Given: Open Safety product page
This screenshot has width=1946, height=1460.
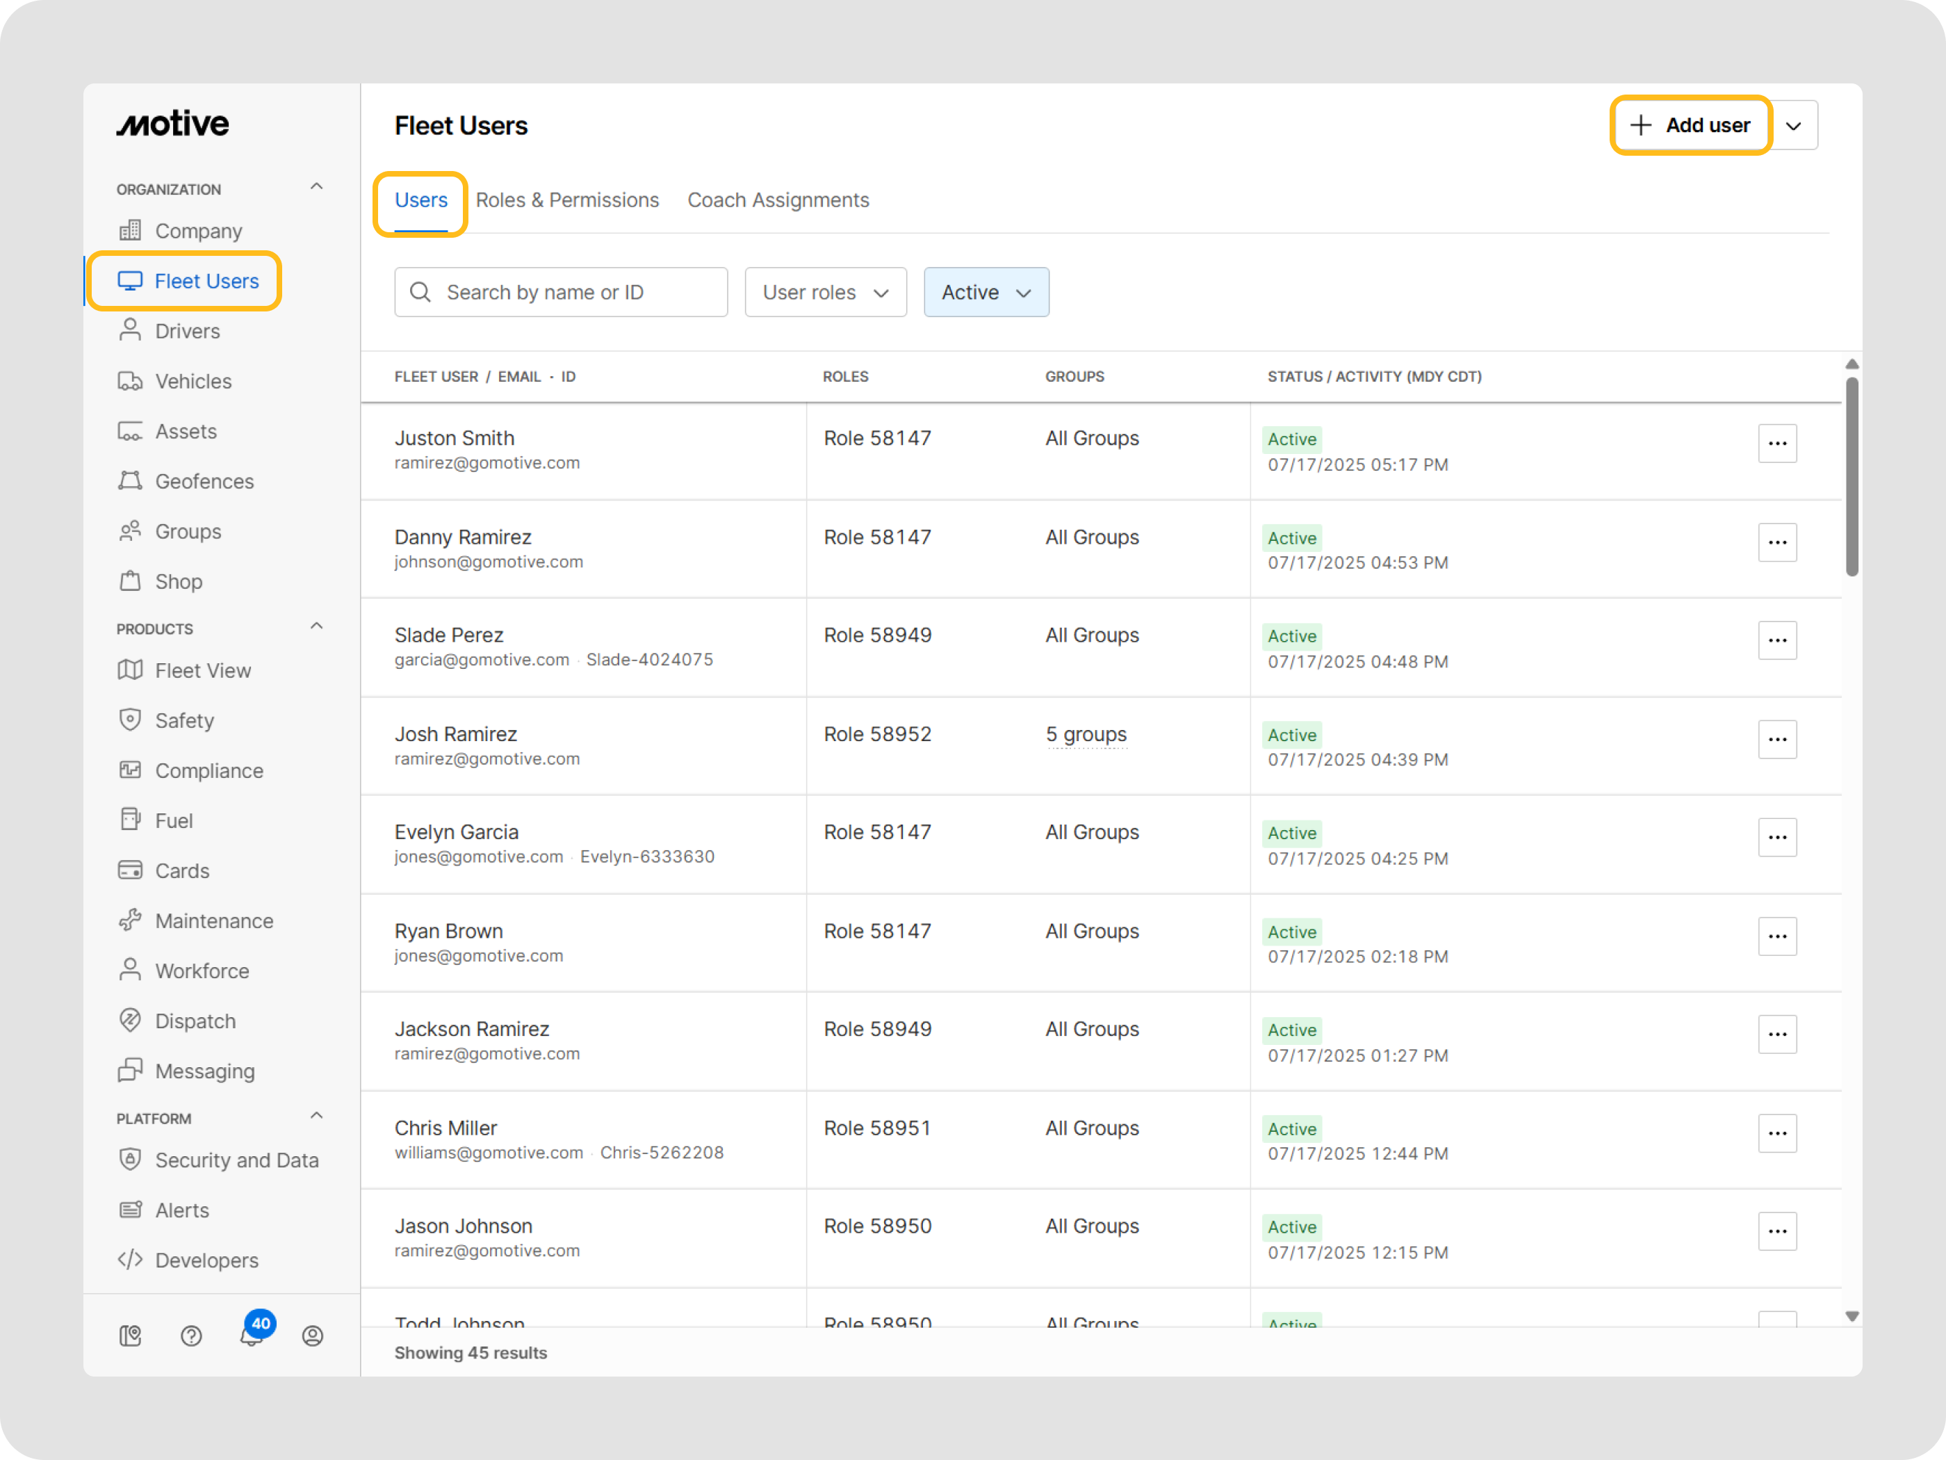Looking at the screenshot, I should tap(184, 721).
